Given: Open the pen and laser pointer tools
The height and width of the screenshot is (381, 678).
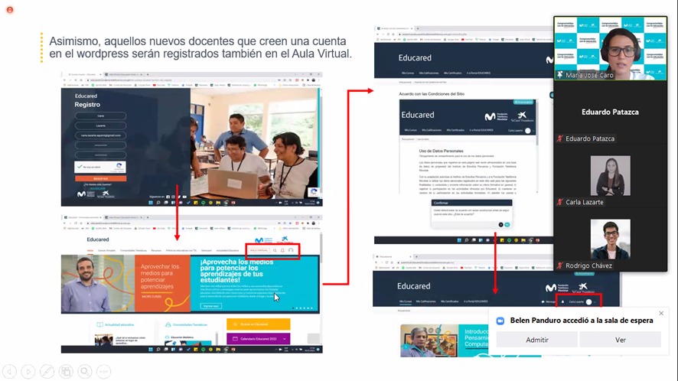Looking at the screenshot, I should pos(47,371).
